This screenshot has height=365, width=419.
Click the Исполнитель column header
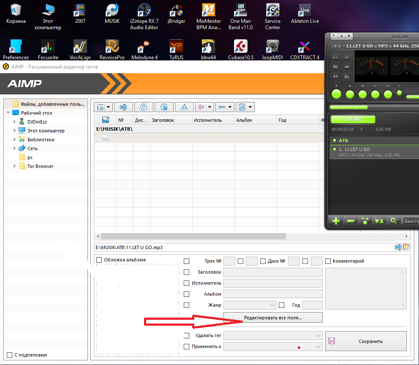coord(213,120)
